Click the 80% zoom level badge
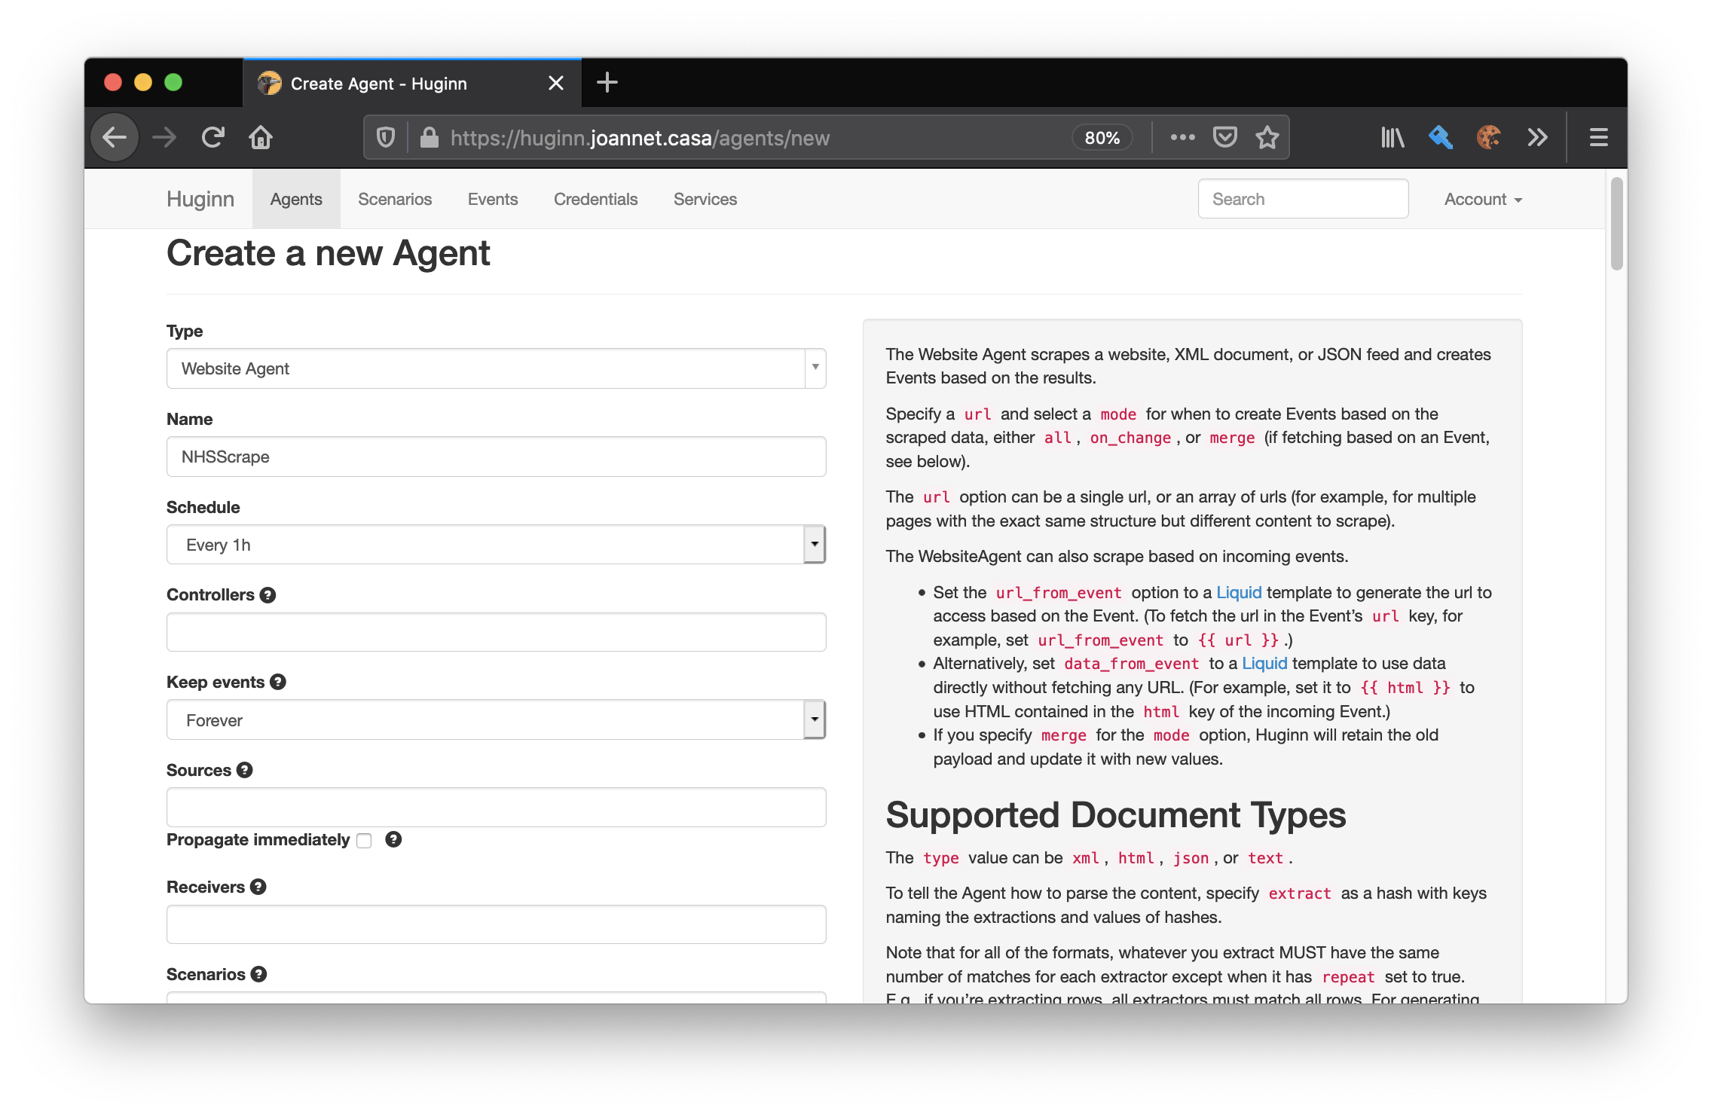The image size is (1712, 1115). click(x=1102, y=138)
